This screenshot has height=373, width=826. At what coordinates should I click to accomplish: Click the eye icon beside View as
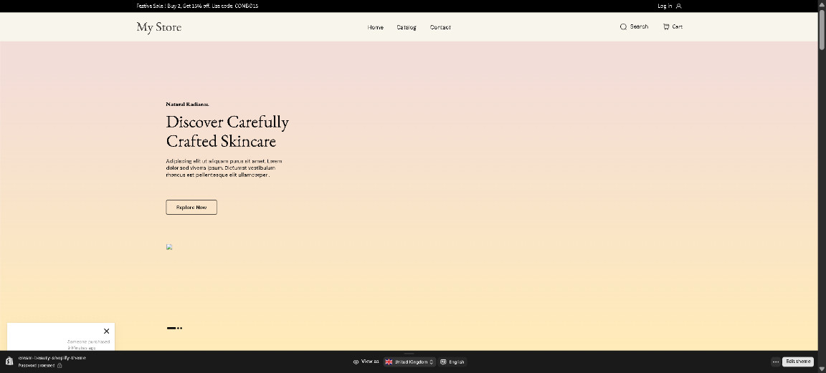pos(356,362)
